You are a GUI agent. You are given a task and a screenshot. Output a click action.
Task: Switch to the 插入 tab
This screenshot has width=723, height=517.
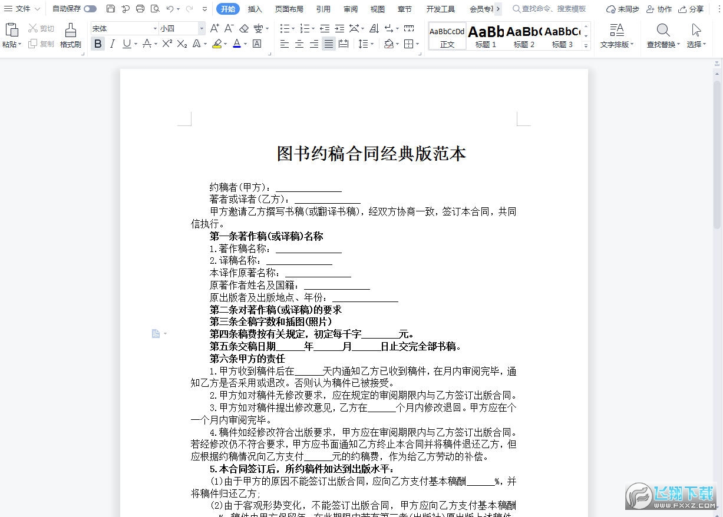click(255, 9)
